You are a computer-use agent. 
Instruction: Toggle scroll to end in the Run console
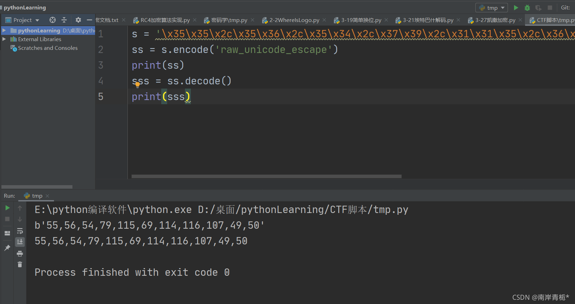click(20, 242)
